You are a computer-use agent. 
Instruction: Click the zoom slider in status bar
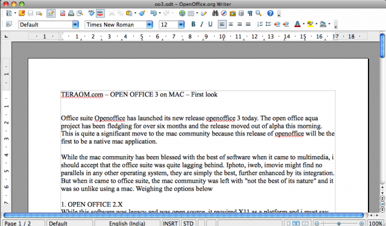(x=339, y=224)
